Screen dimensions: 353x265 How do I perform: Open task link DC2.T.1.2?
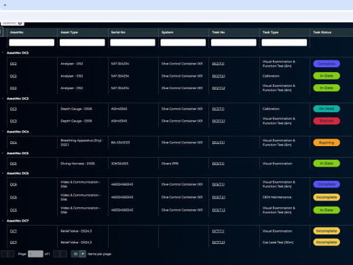[x=219, y=88]
